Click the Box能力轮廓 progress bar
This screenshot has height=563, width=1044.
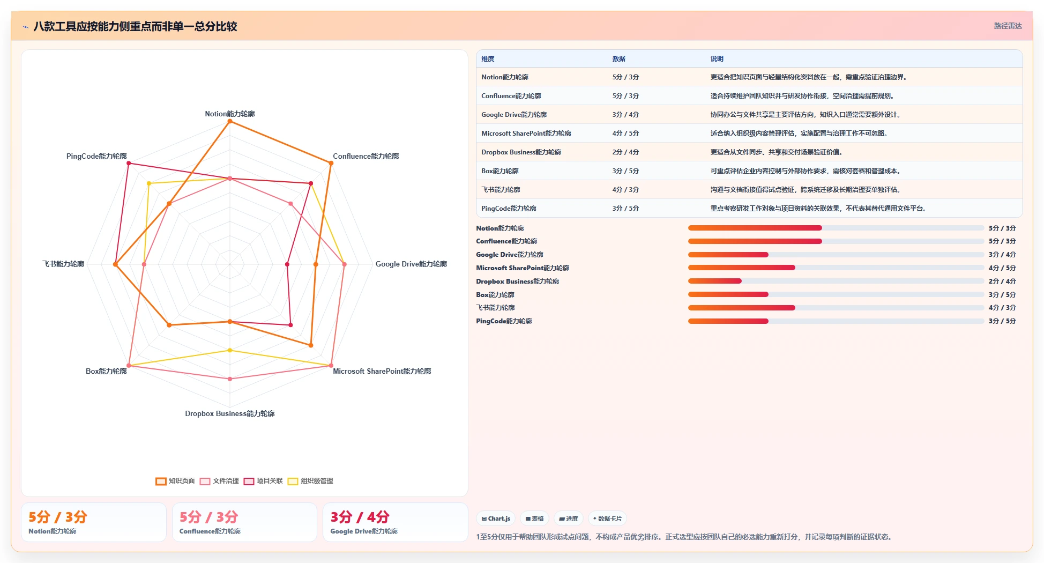click(x=836, y=294)
